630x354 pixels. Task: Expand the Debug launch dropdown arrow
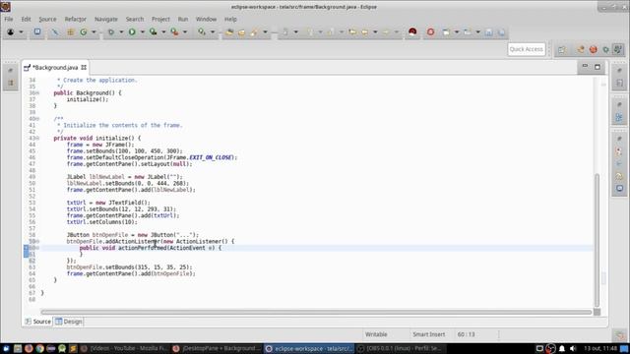pos(121,32)
